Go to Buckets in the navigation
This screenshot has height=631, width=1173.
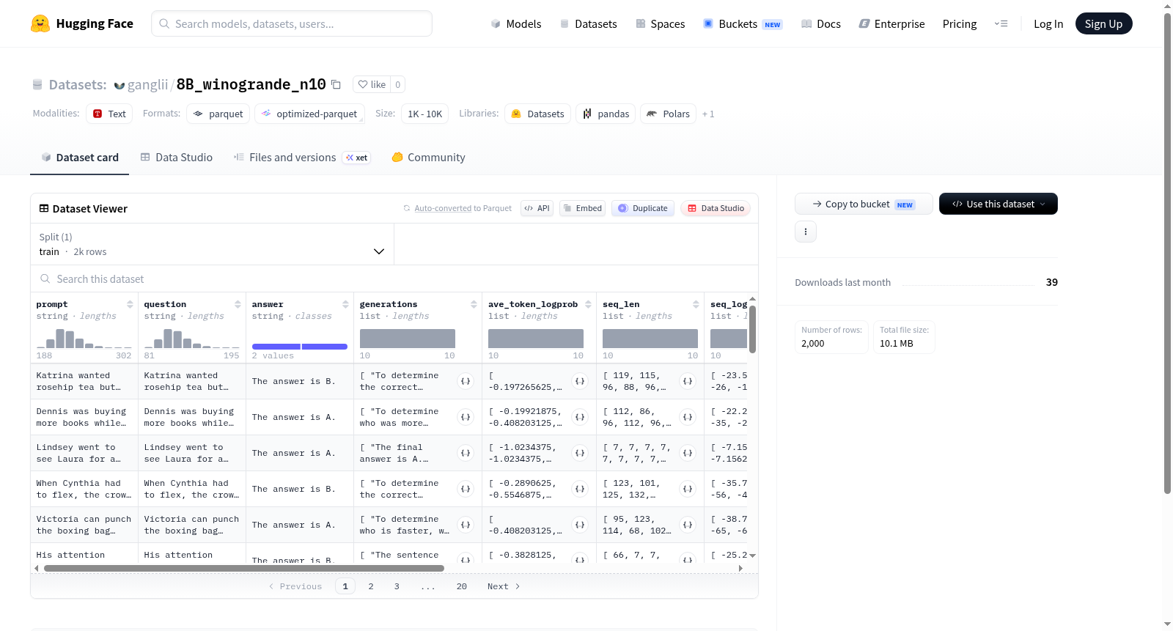743,23
